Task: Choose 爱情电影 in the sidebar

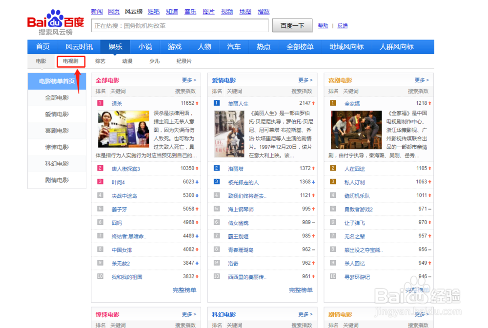Action: pyautogui.click(x=57, y=114)
